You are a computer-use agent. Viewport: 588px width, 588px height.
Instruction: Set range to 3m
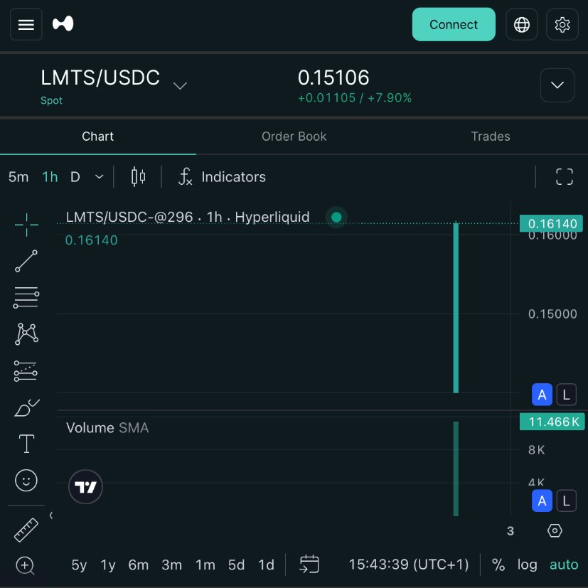[172, 565]
